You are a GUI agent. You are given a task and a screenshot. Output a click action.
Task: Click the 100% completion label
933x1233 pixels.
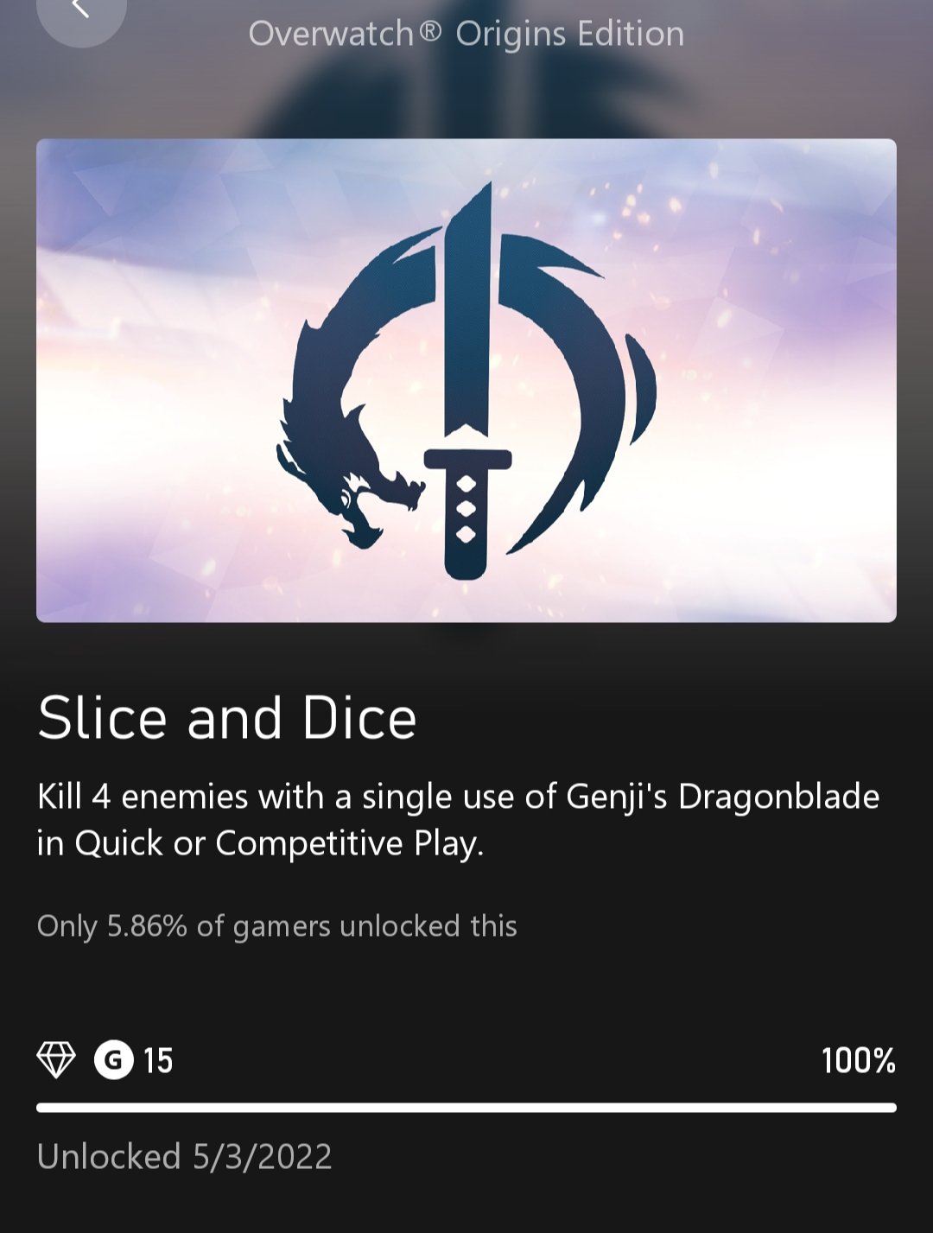point(858,1061)
